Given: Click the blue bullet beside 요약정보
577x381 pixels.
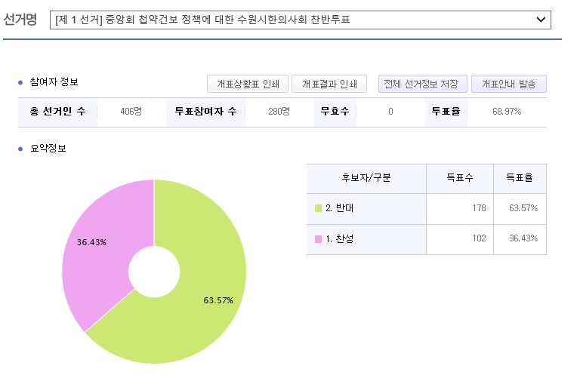Looking at the screenshot, I should 20,149.
